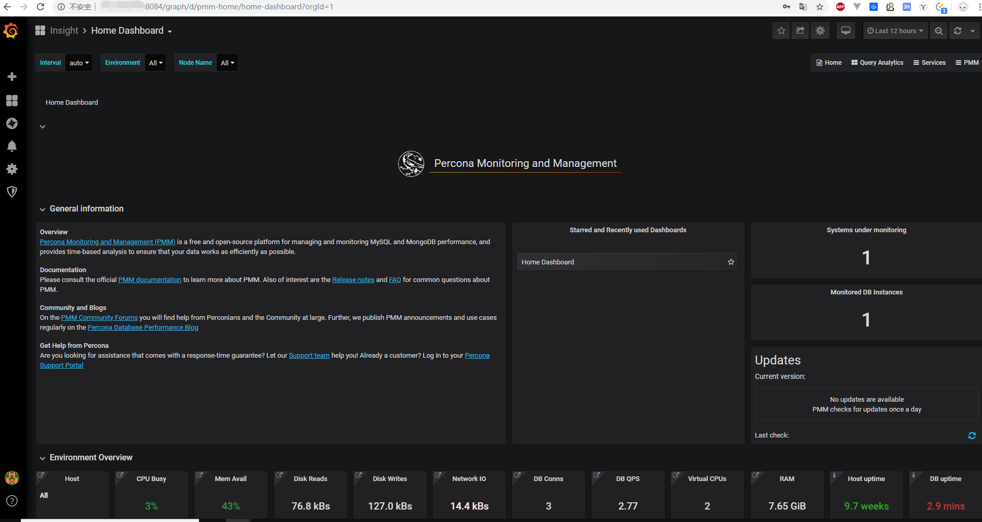Click the user avatar in sidebar
982x522 pixels.
(12, 478)
